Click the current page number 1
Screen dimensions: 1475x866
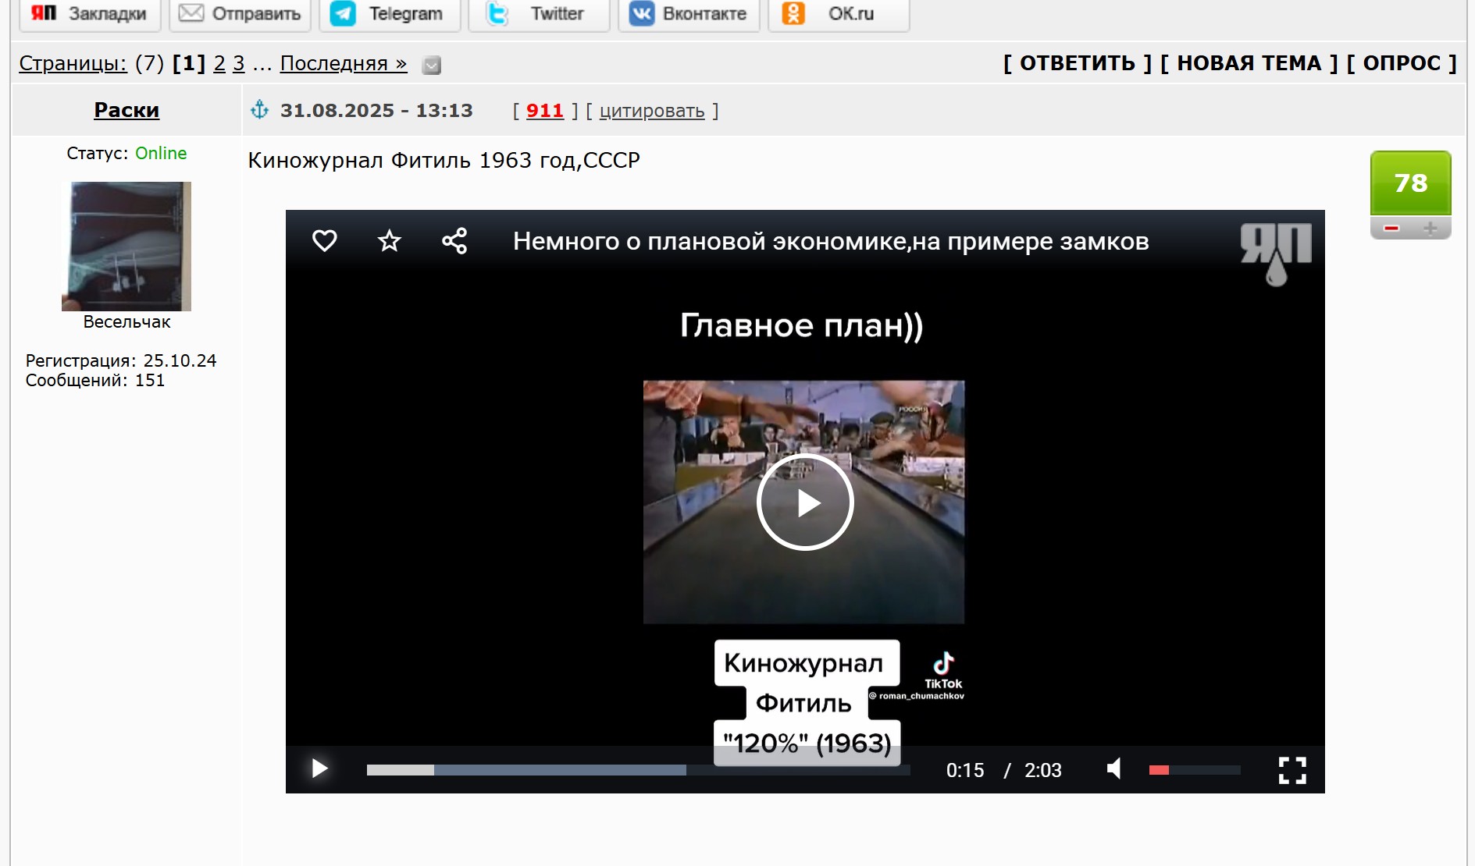[189, 63]
